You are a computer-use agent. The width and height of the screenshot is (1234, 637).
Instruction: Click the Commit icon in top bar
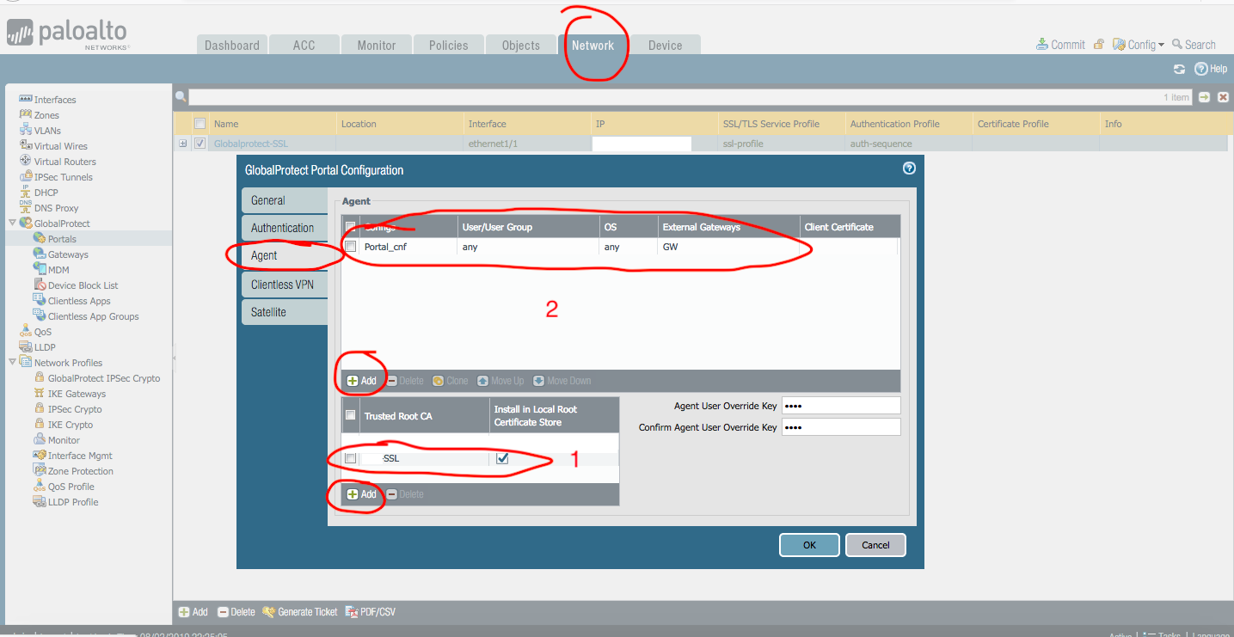pyautogui.click(x=1042, y=45)
